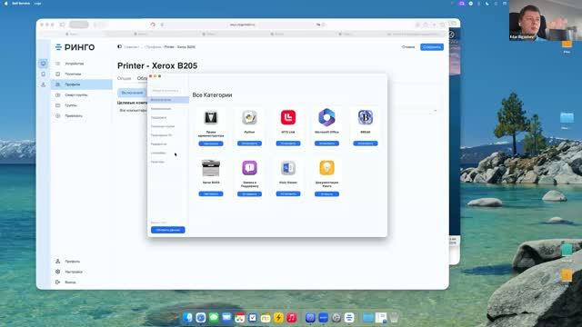Click the Microsoft Office app icon

[x=326, y=117]
